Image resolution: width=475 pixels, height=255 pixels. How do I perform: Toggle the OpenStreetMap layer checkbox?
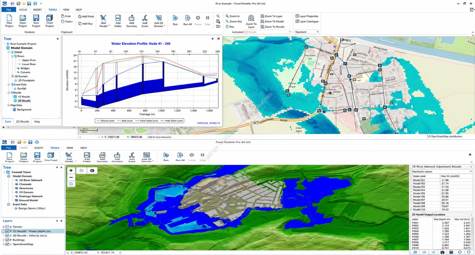[8, 244]
